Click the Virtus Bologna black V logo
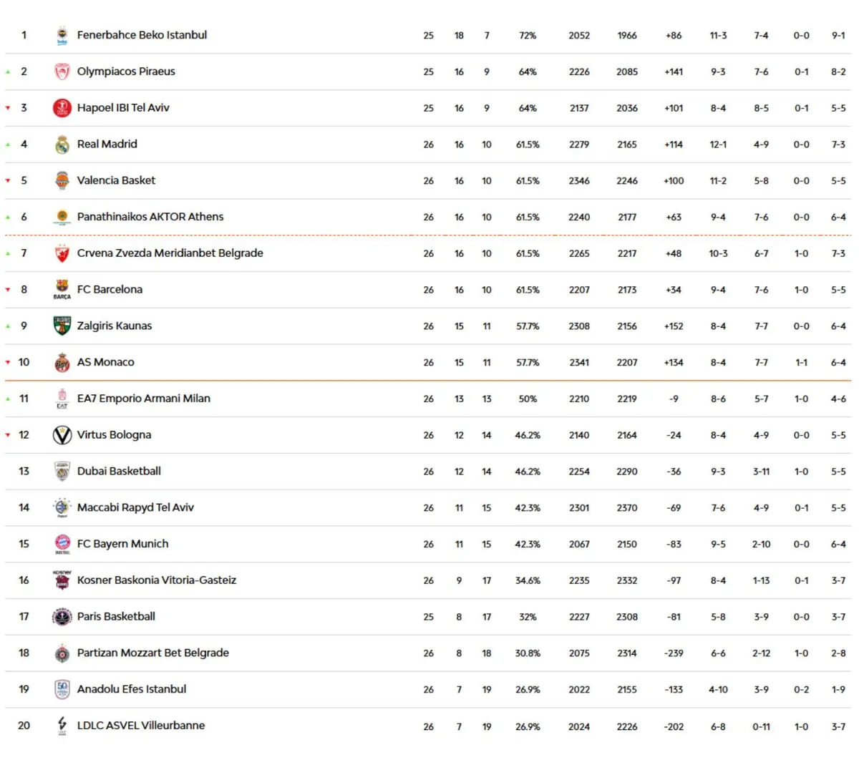 pyautogui.click(x=62, y=435)
